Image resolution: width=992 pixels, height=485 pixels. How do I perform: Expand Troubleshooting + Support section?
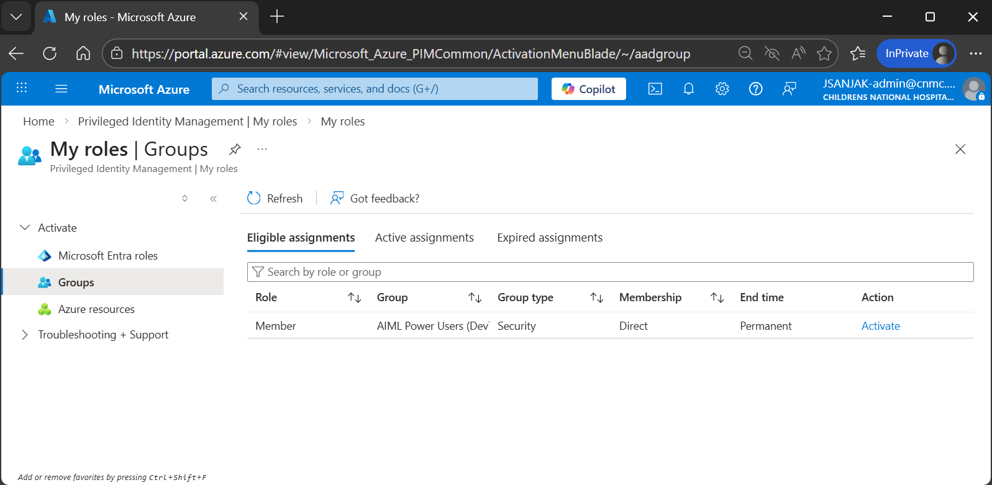[x=25, y=335]
